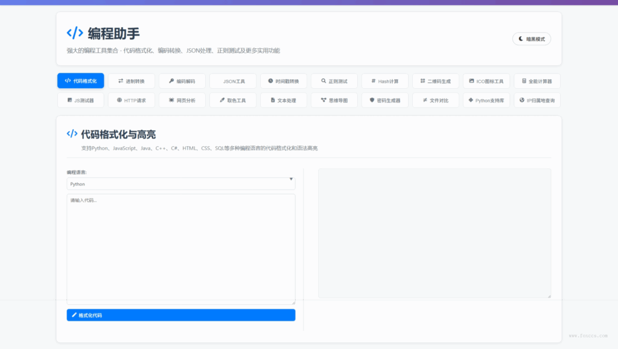Click the magnifier icon in 正则测试

point(323,81)
